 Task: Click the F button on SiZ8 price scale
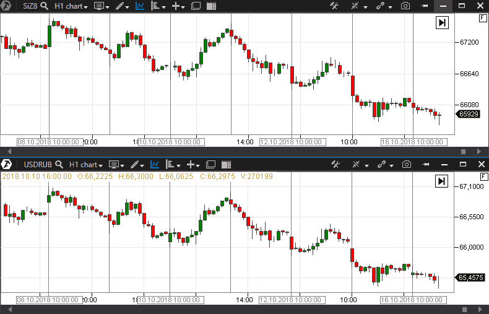coord(482,19)
